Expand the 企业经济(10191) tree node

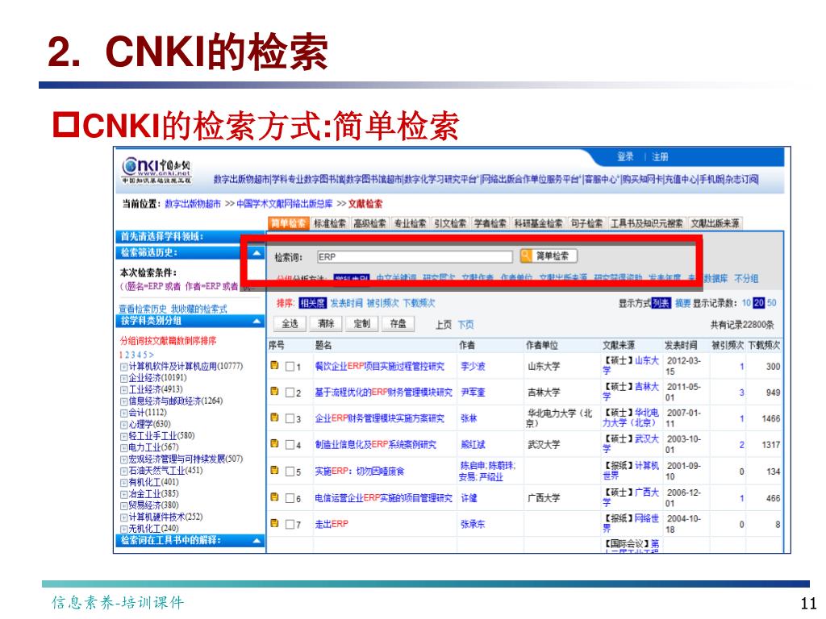coord(123,378)
